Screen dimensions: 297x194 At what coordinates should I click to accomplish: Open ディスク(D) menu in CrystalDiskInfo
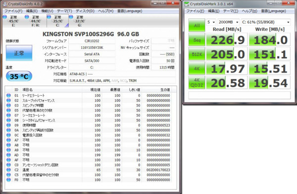pos(85,11)
